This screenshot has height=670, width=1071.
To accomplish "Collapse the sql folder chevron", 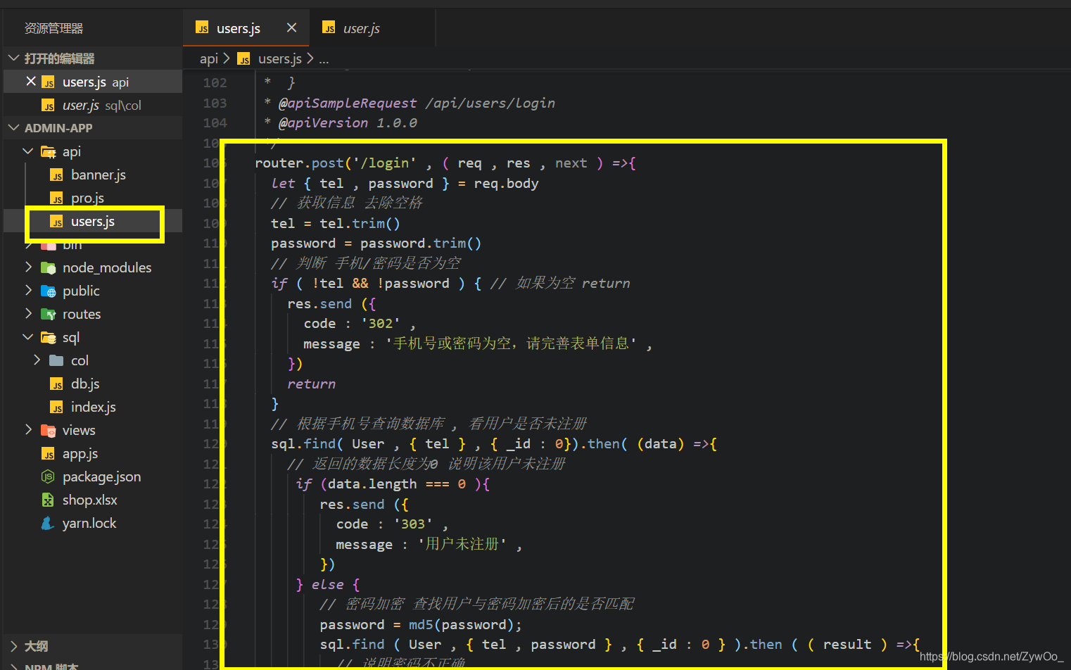I will pos(28,337).
